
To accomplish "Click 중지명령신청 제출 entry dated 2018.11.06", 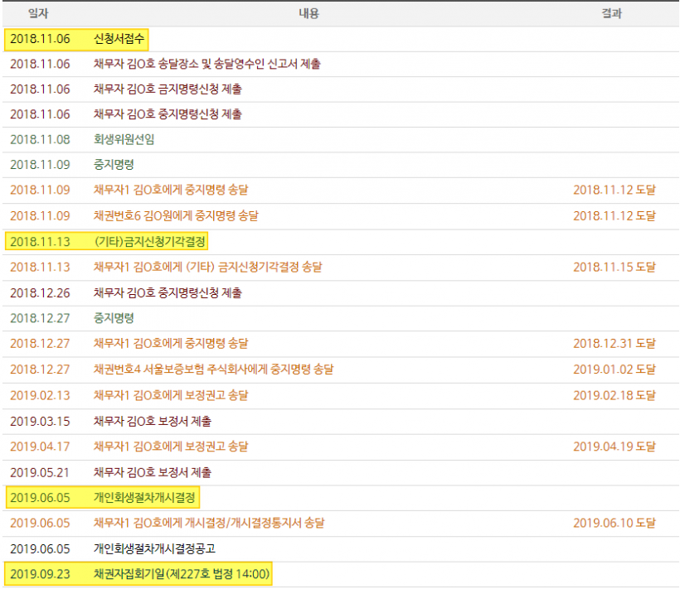I will click(x=168, y=114).
